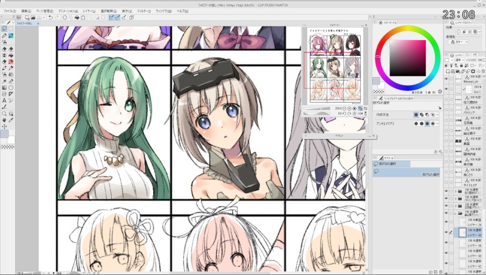Select the Text tool (A icon)
Image resolution: width=486 pixels, height=275 pixels.
click(x=4, y=100)
